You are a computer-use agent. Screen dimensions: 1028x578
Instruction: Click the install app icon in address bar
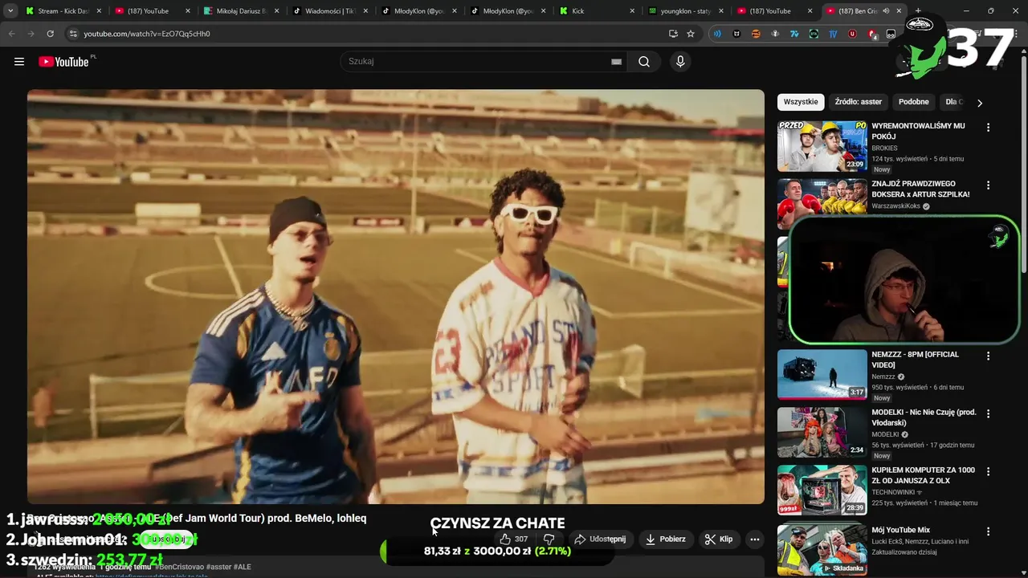[x=673, y=34]
